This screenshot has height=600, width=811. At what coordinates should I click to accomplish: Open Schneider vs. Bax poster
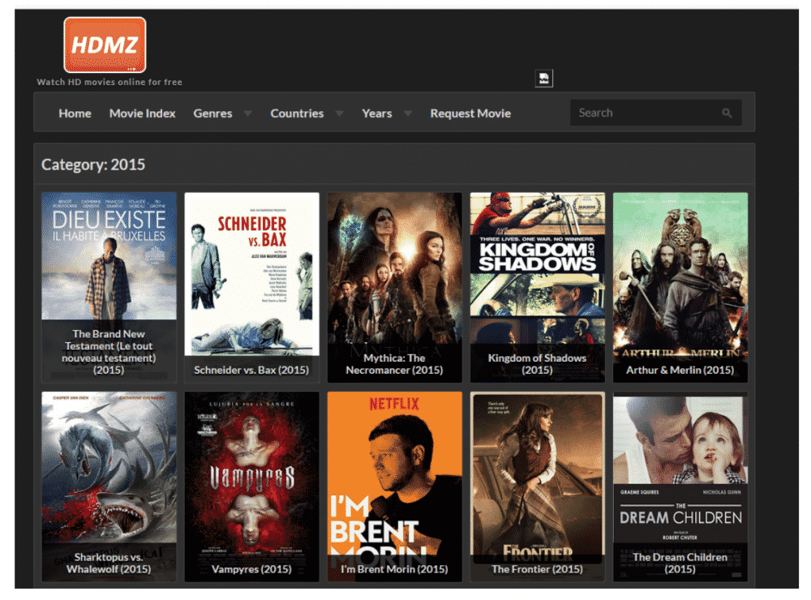[252, 288]
